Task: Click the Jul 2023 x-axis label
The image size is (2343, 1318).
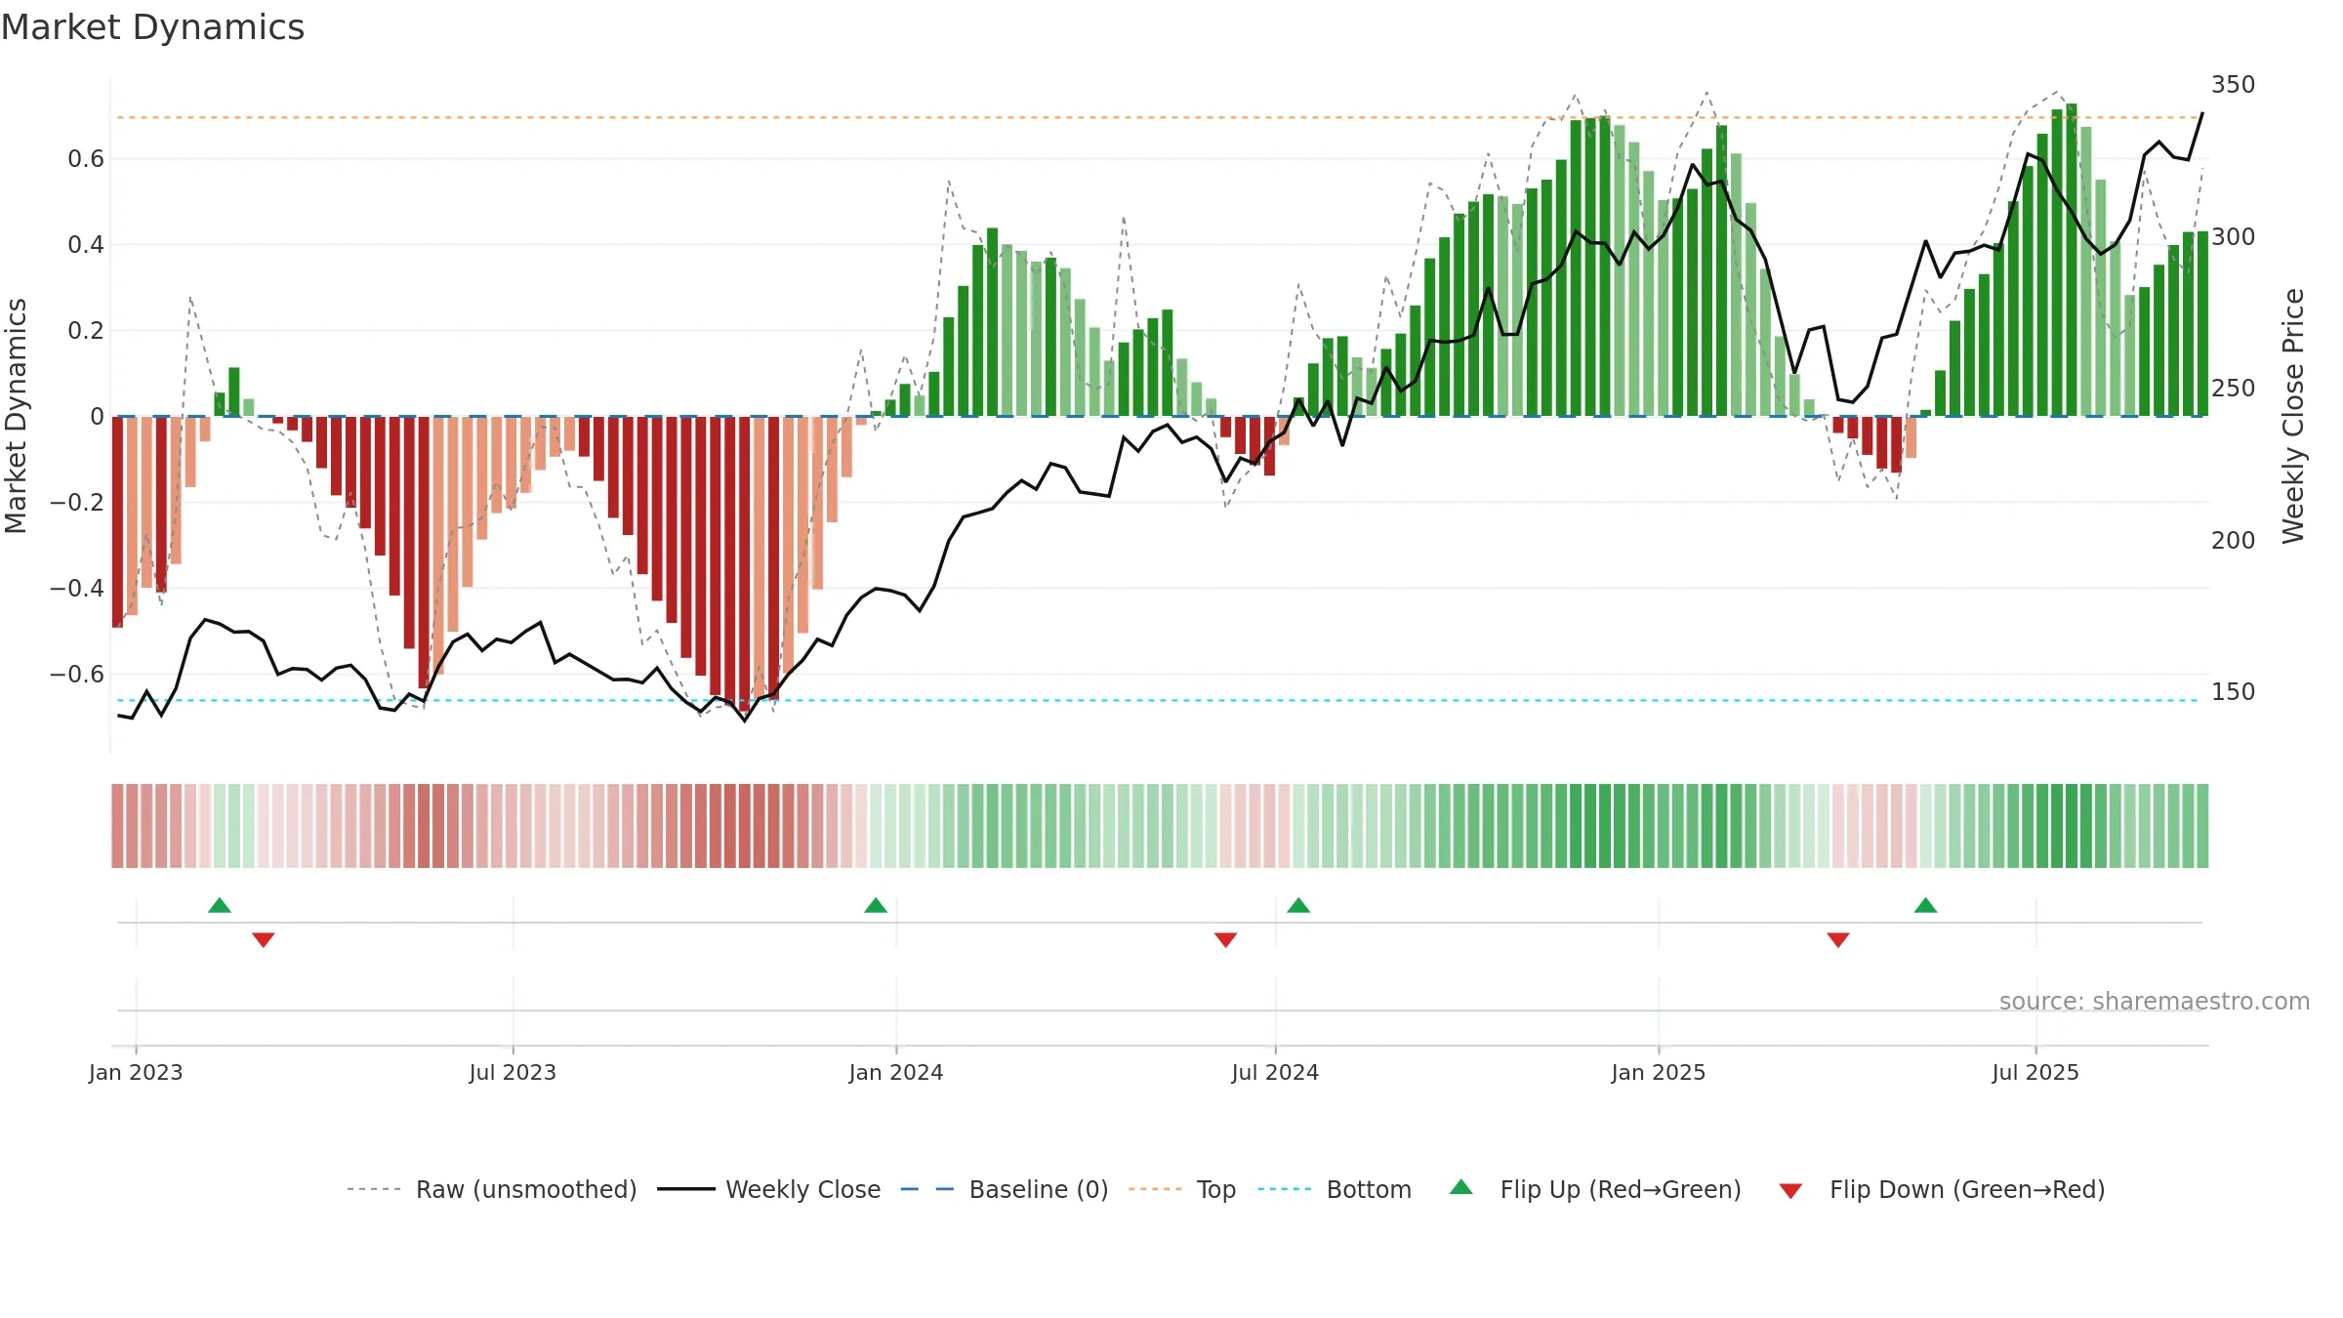Action: [x=513, y=1072]
